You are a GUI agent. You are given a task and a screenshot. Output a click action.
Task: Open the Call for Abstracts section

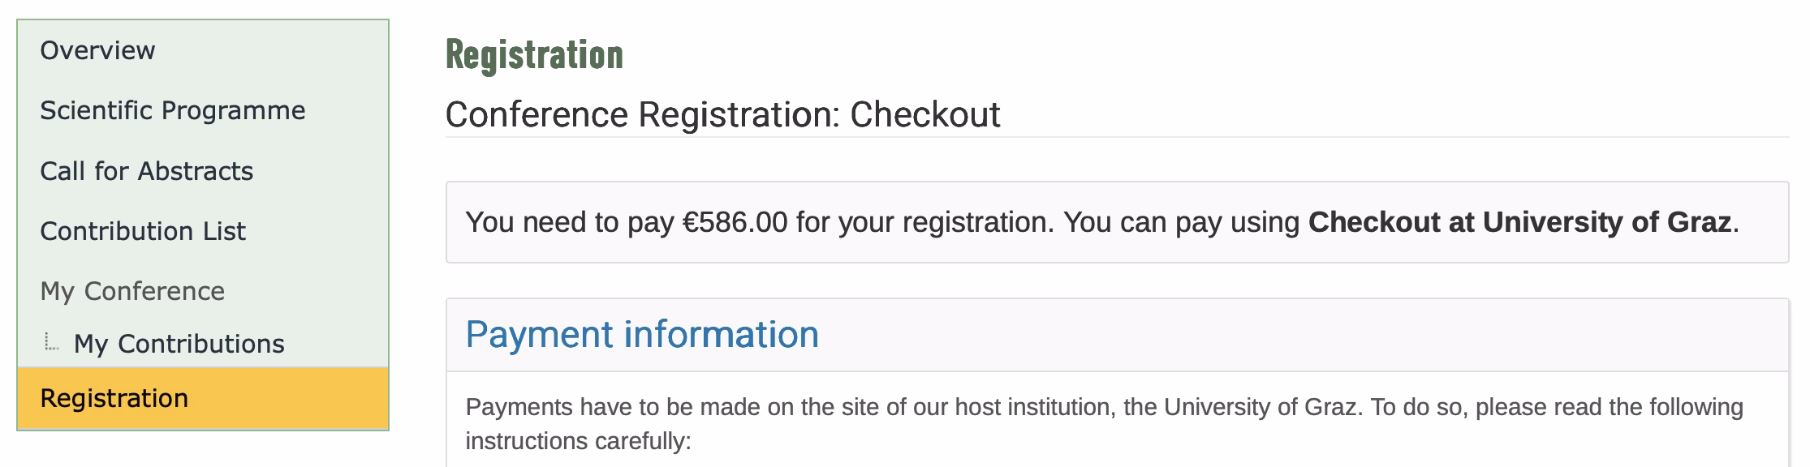coord(147,171)
